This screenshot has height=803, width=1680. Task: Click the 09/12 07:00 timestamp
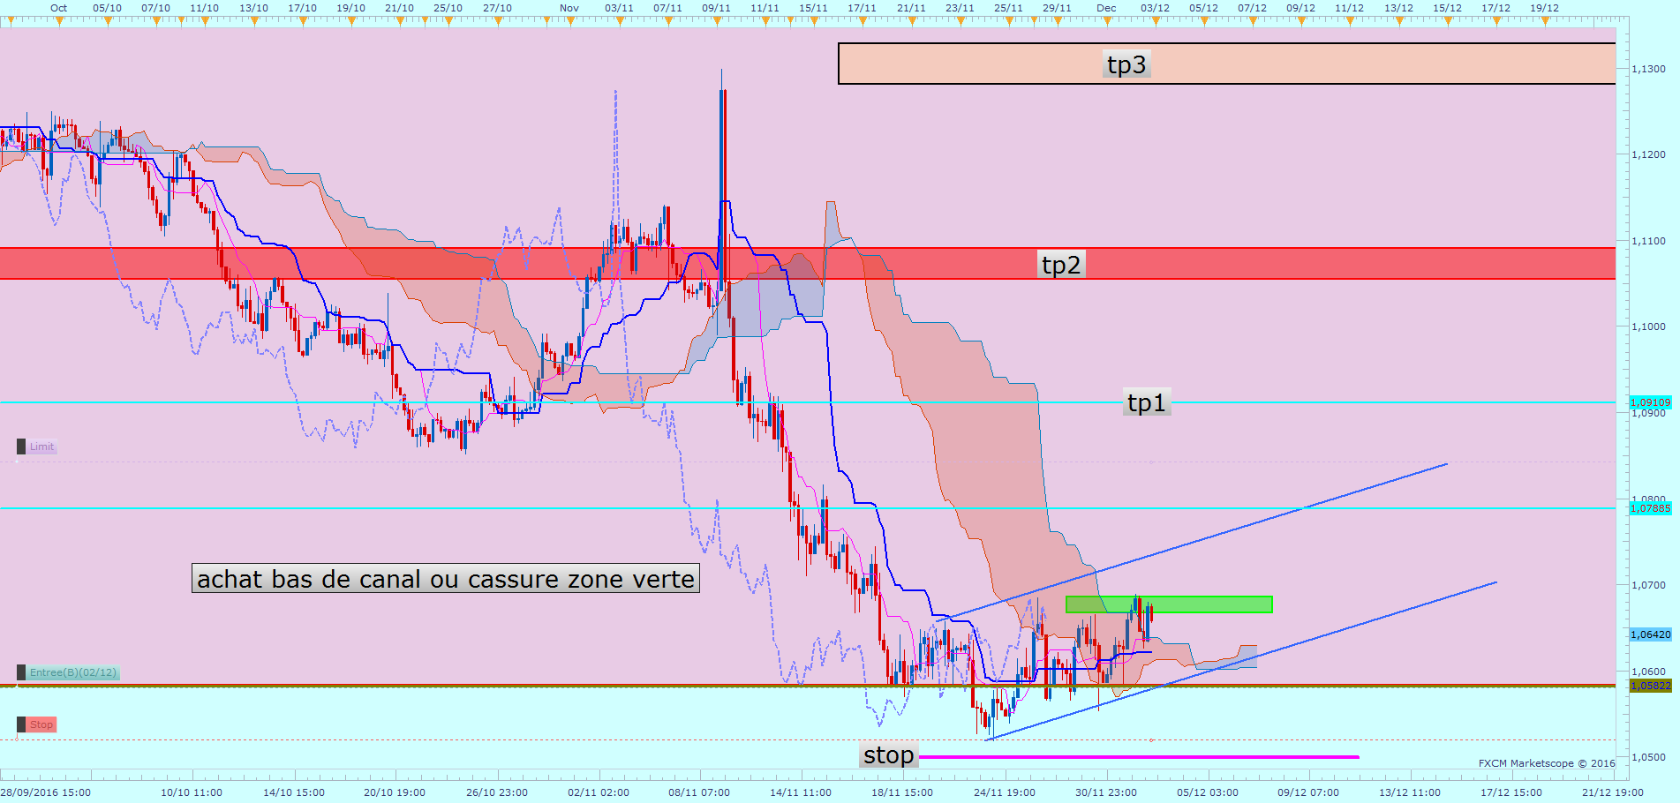pyautogui.click(x=1308, y=792)
